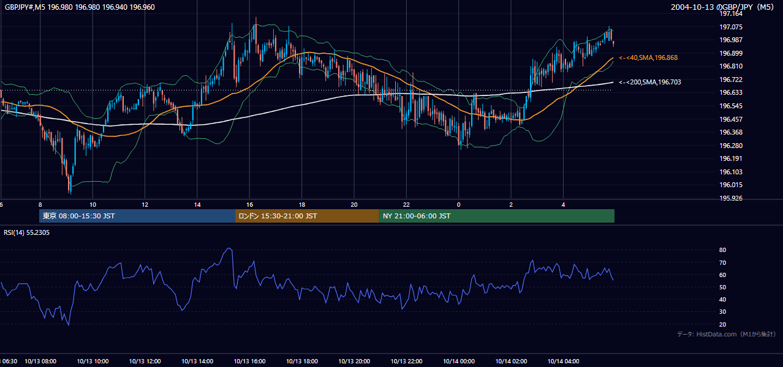
Task: Click the 東京 08:00-15:30 JST session bar
Action: pyautogui.click(x=137, y=216)
